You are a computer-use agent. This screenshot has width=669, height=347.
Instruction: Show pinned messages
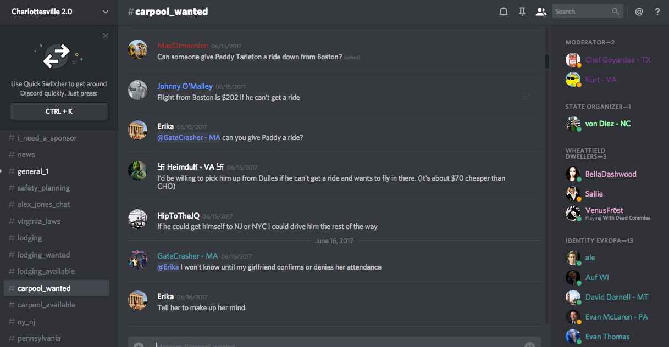pos(522,12)
